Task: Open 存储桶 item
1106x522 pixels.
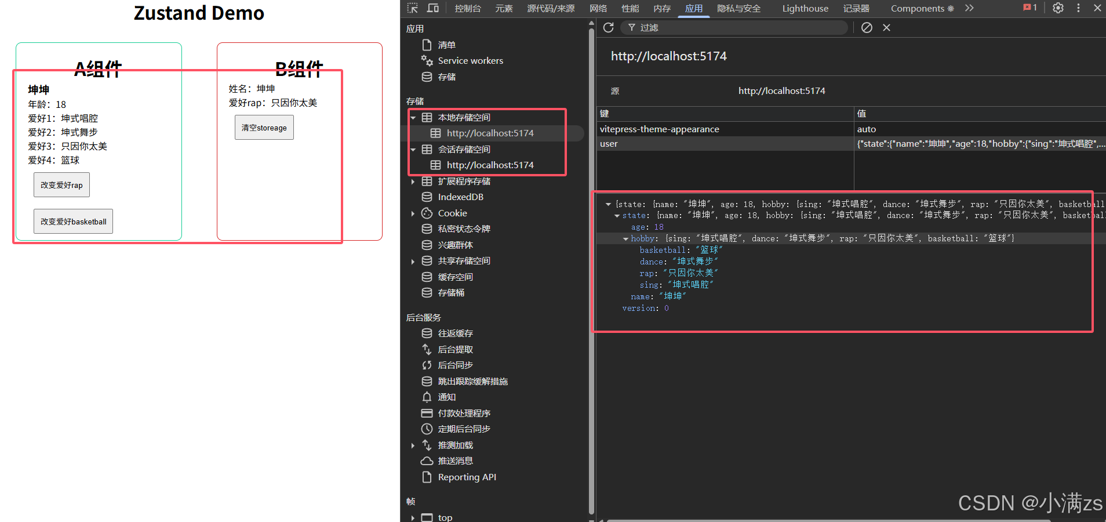Action: [x=451, y=292]
